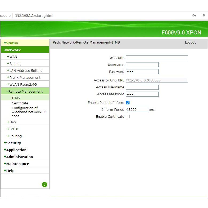Open Configuration of wideband network ID code
208x208 pixels.
(29, 112)
